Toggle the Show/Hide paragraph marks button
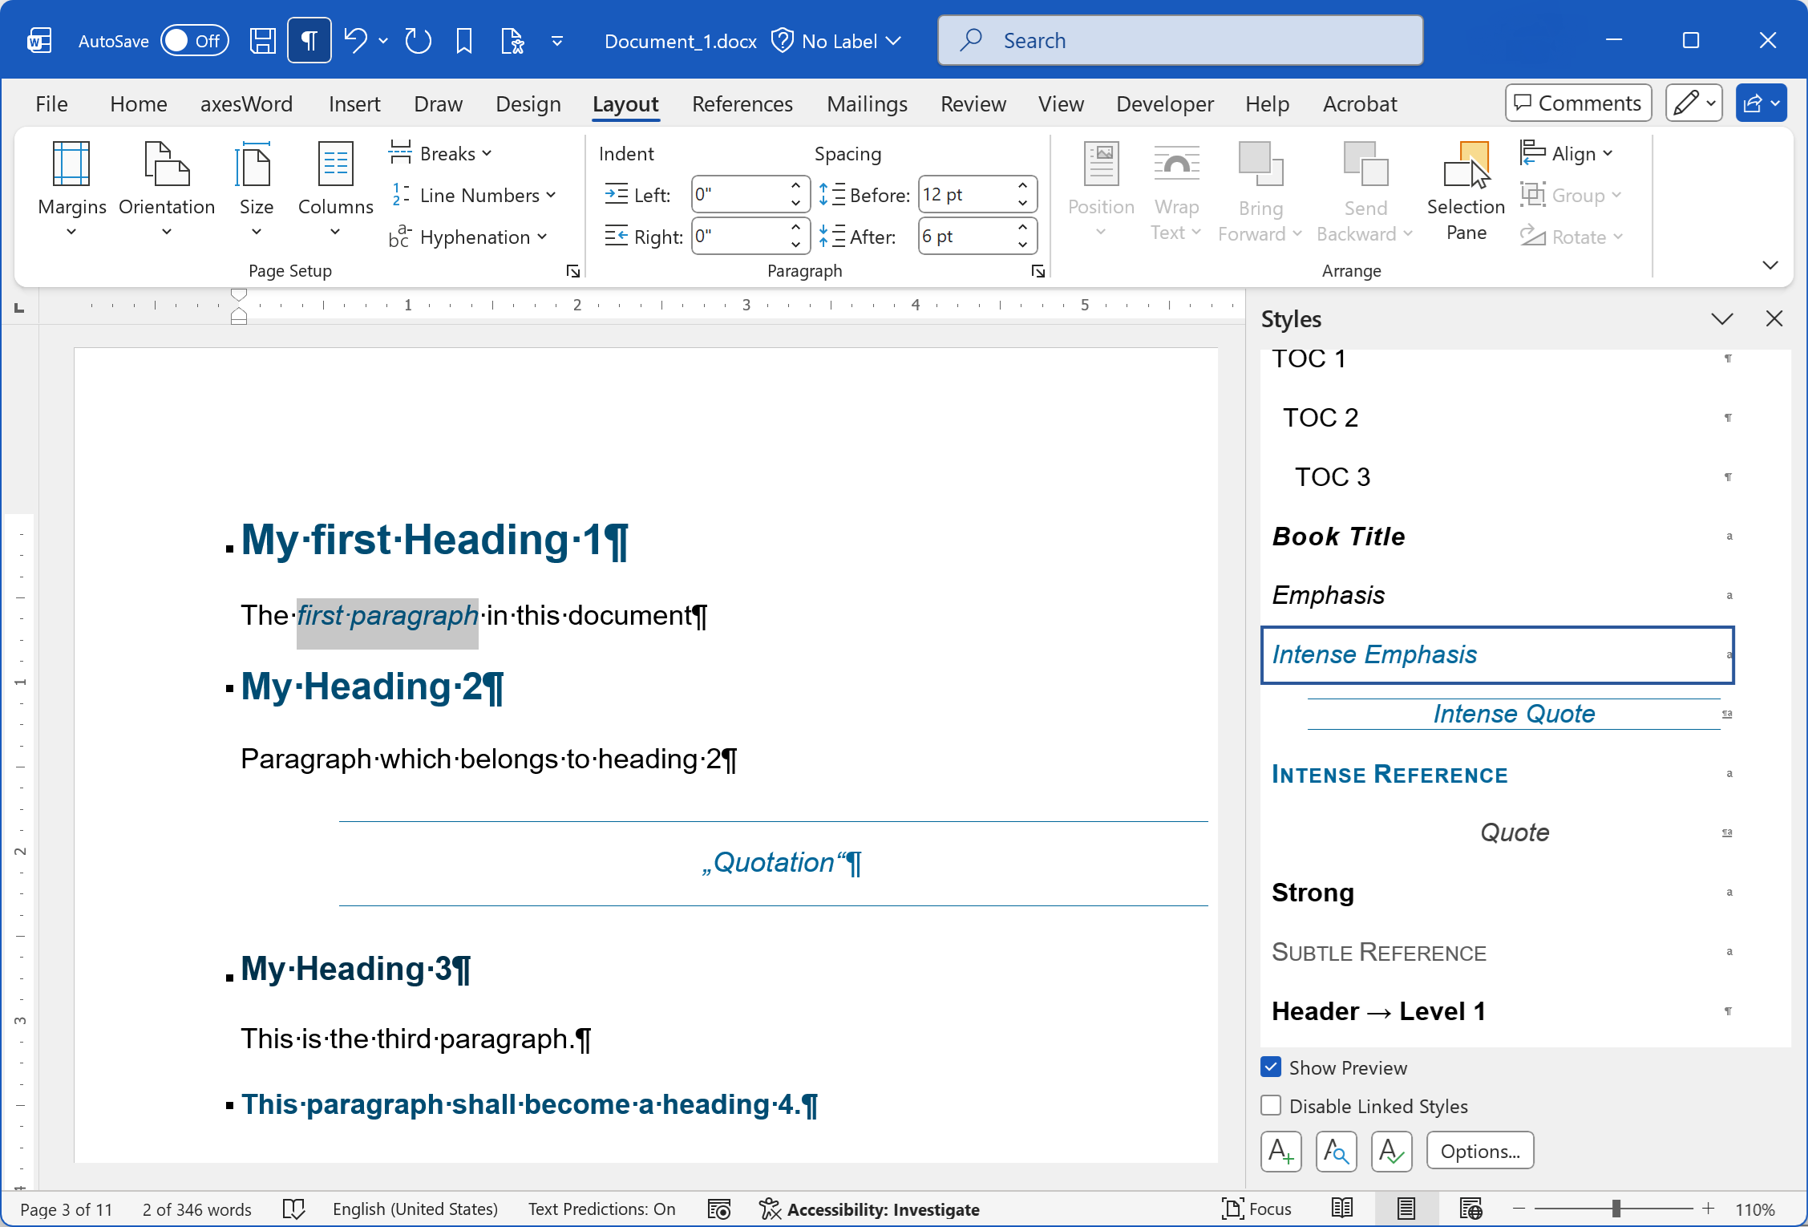This screenshot has width=1808, height=1227. 309,40
